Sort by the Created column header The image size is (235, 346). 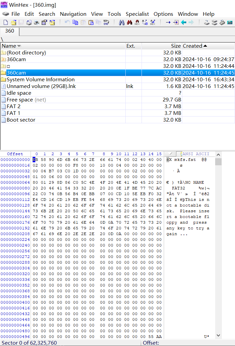click(x=208, y=46)
